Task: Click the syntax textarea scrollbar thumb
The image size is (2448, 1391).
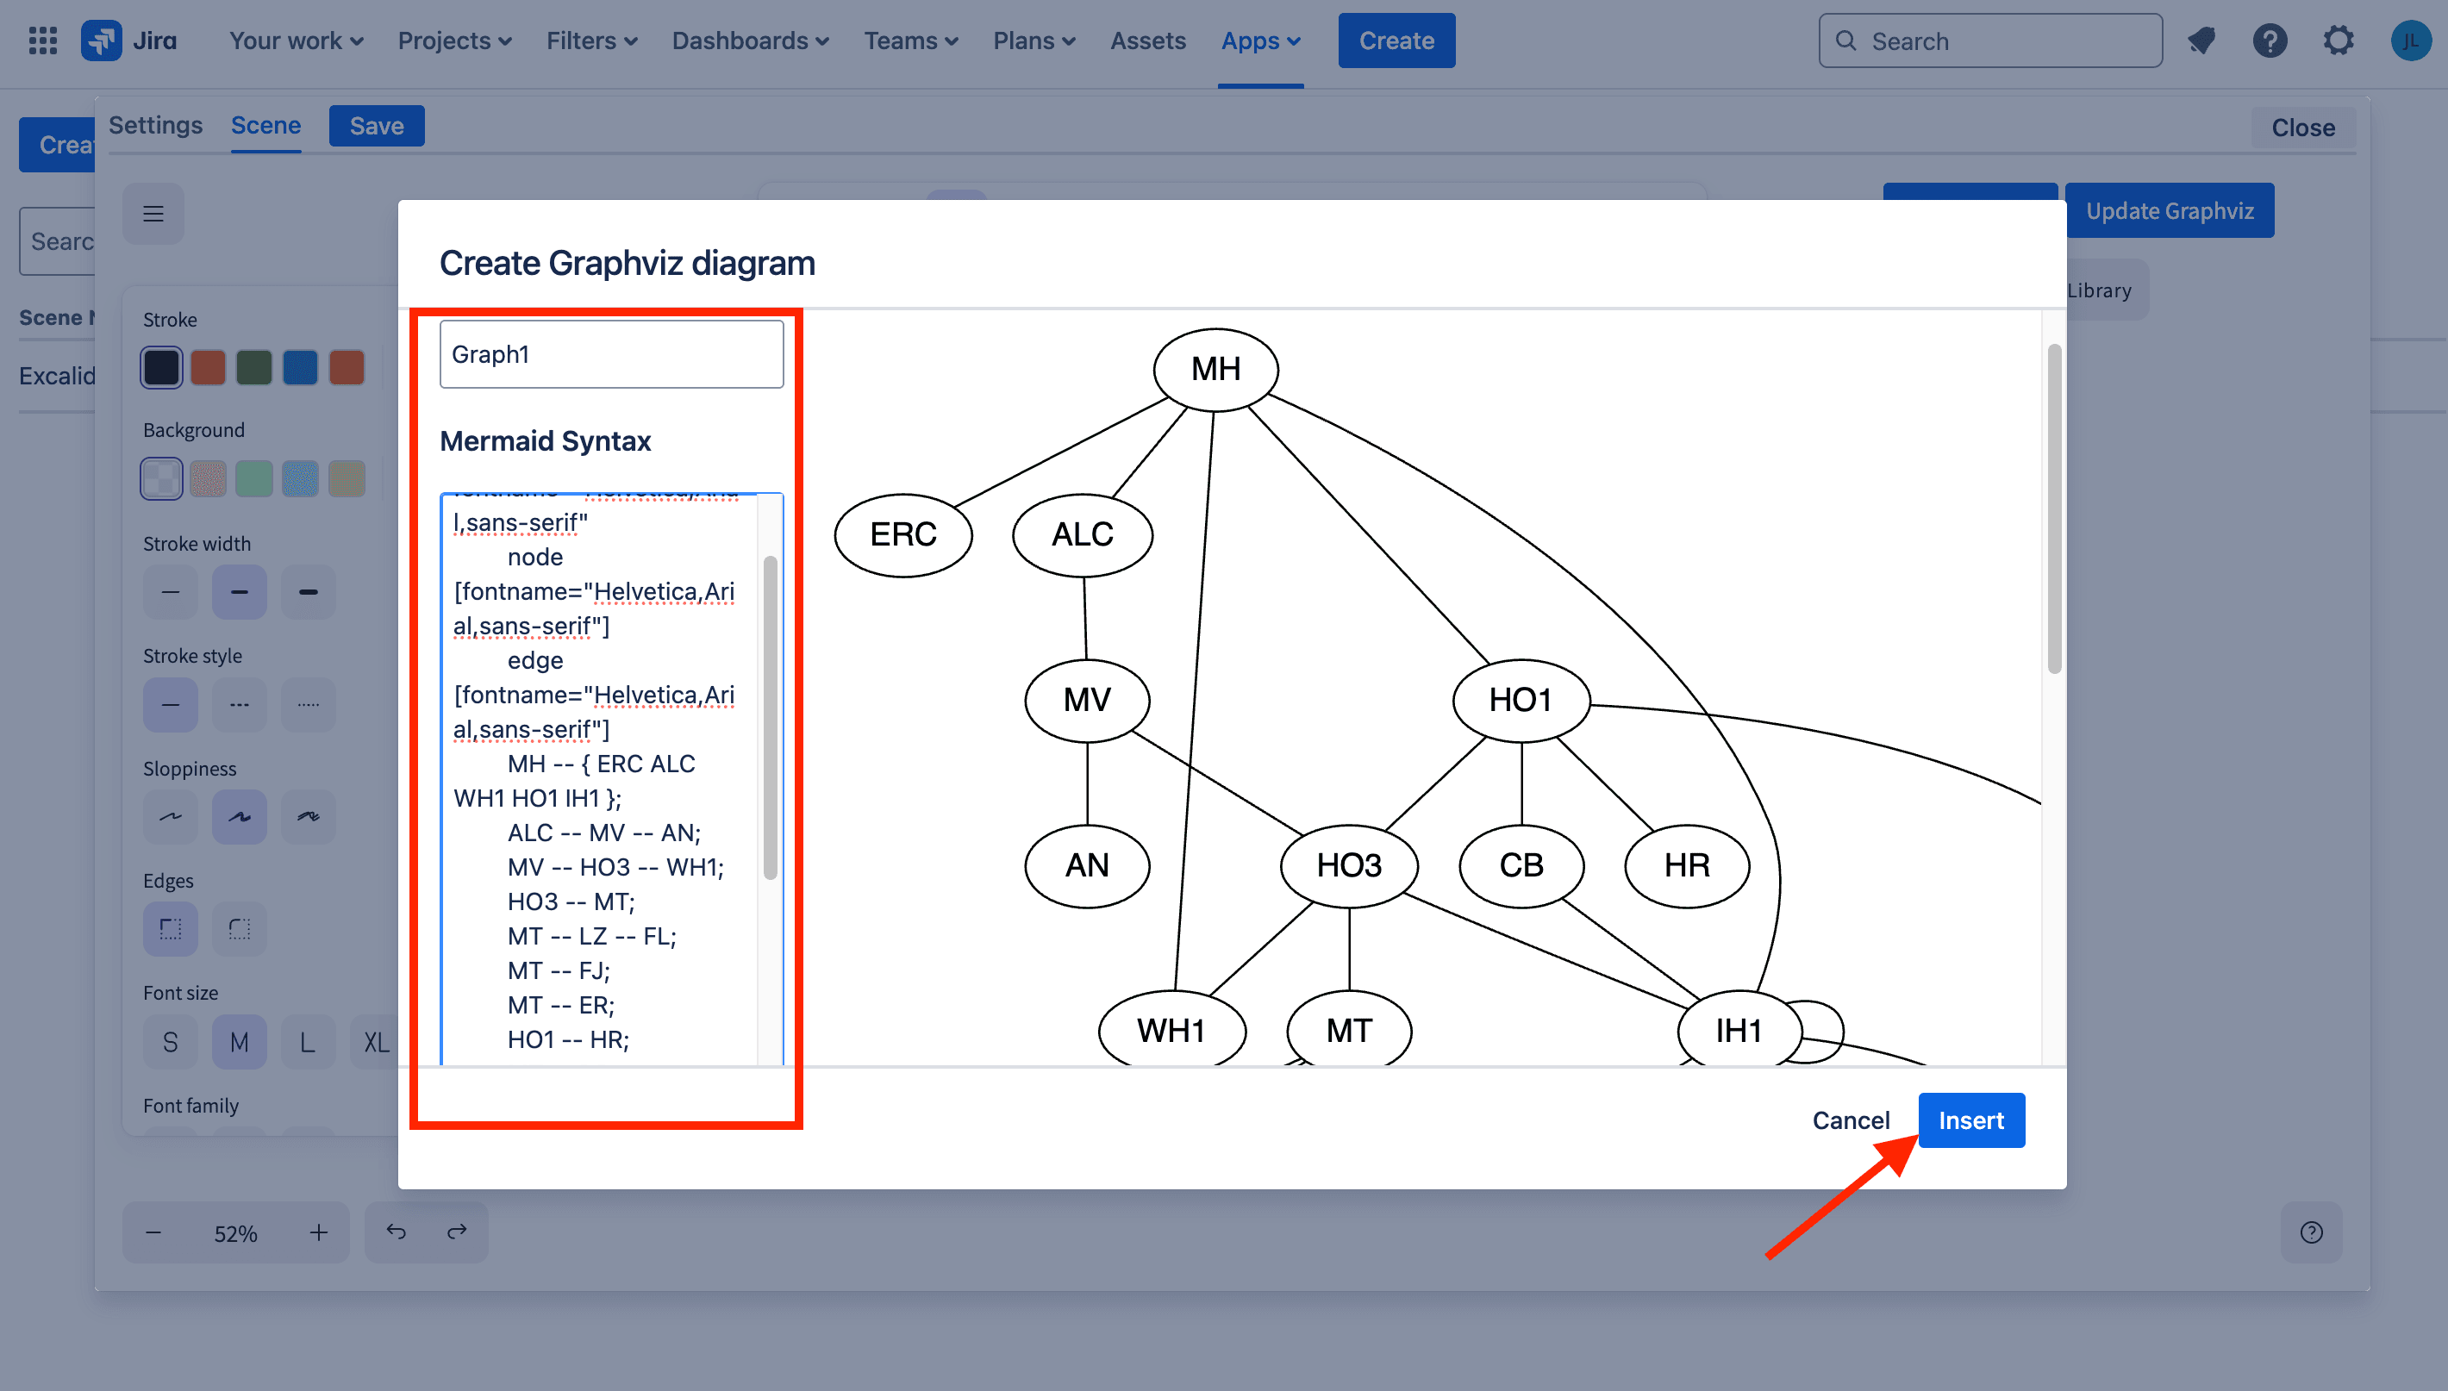Action: coord(770,717)
